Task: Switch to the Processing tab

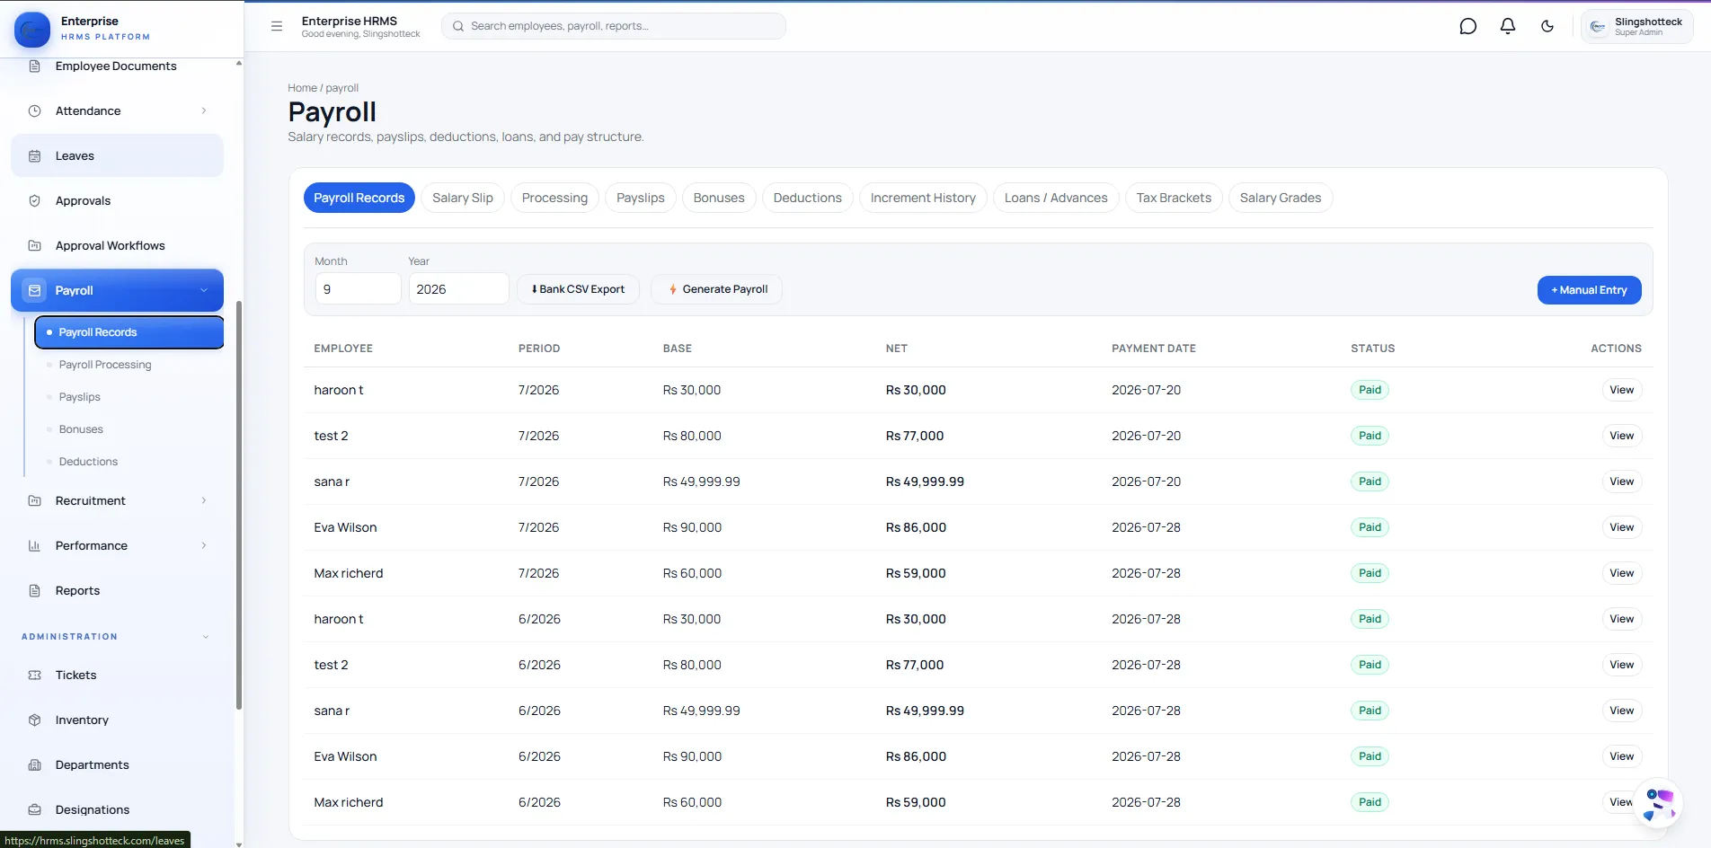Action: click(x=554, y=198)
